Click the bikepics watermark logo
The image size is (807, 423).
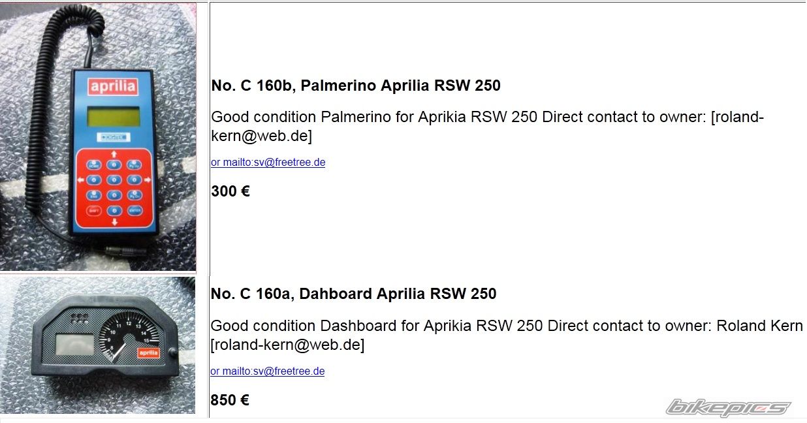pos(728,407)
